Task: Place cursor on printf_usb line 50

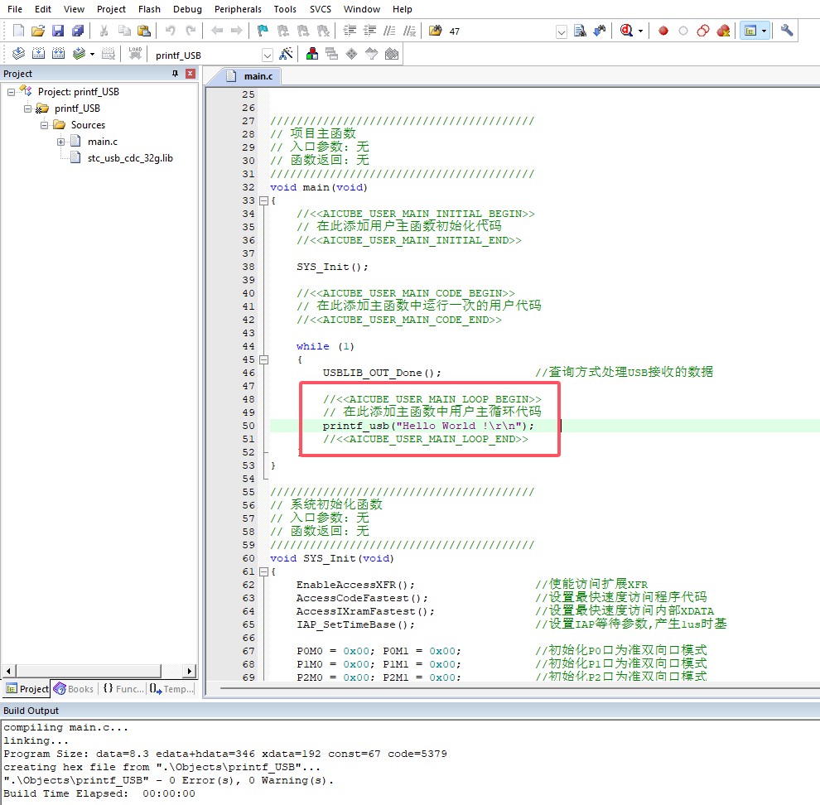Action: coord(428,426)
